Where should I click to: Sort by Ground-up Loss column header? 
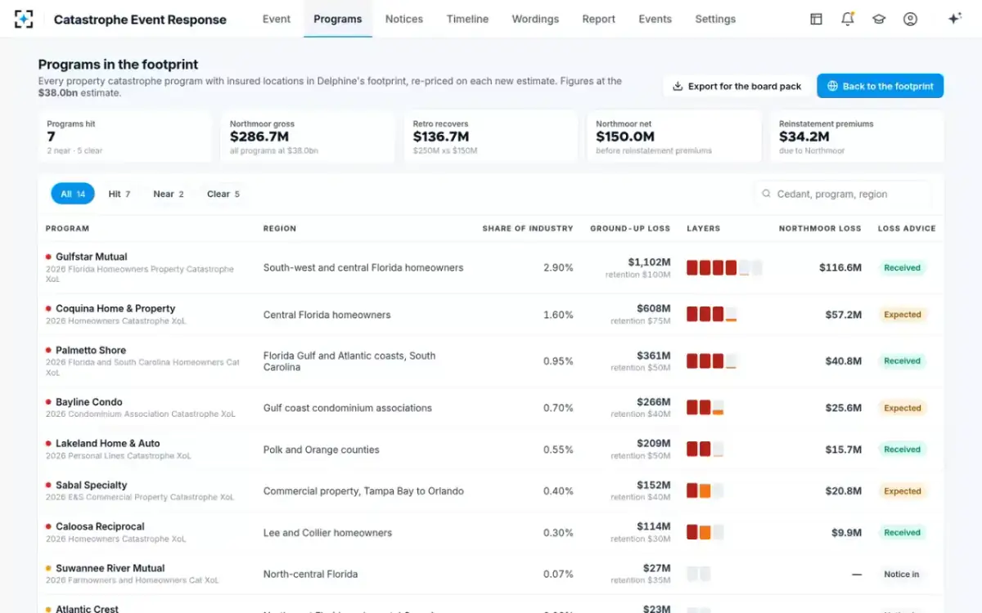click(630, 229)
